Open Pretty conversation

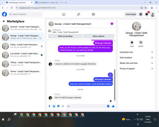coord(22,46)
